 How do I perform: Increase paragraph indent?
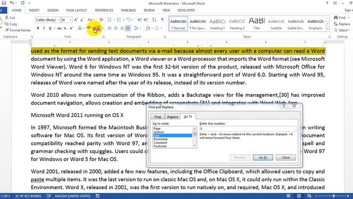click(146, 20)
